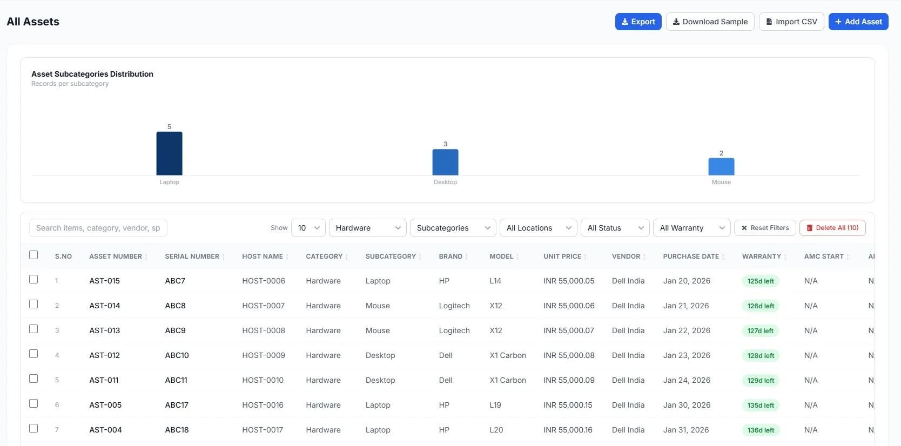Open the All Locations filter dropdown
The image size is (901, 446).
click(539, 228)
